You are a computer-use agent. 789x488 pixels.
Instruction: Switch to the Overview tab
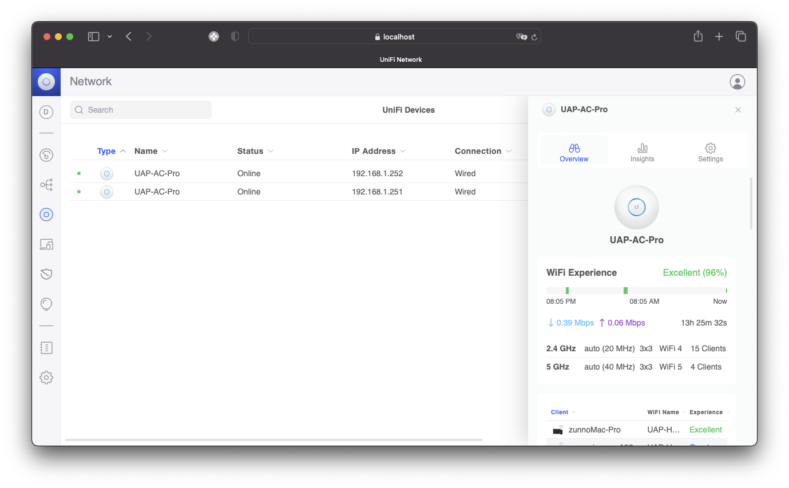(574, 153)
